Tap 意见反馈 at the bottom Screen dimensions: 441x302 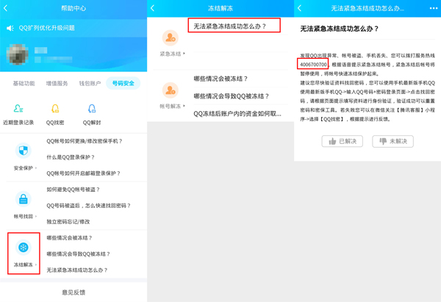tap(73, 292)
